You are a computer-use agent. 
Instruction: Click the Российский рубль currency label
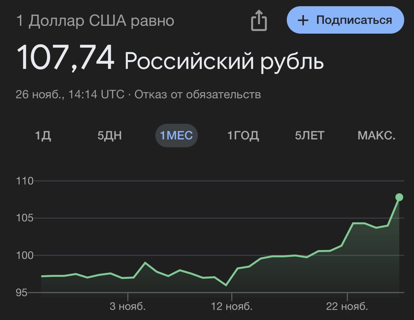coord(224,61)
